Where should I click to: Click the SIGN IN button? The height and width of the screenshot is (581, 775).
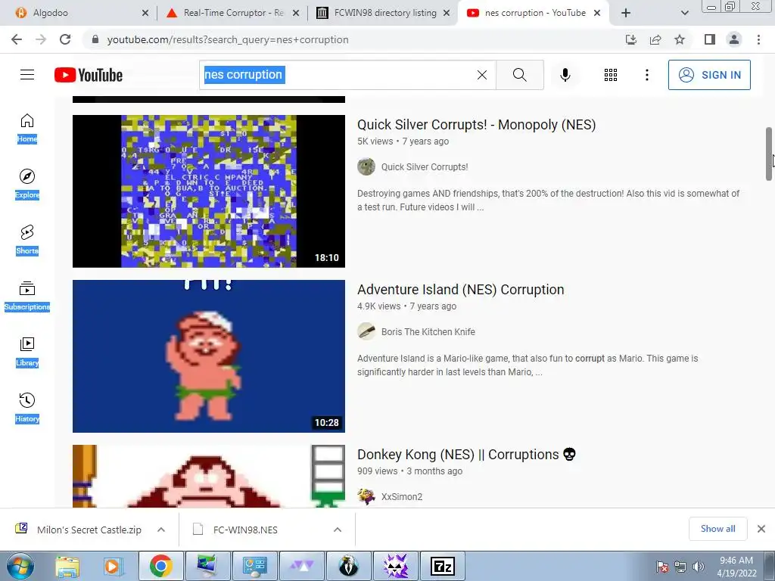tap(709, 75)
